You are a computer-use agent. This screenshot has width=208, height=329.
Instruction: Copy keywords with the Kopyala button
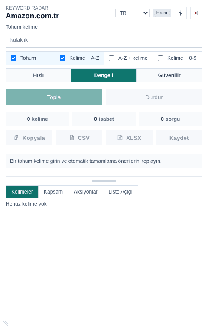(29, 138)
